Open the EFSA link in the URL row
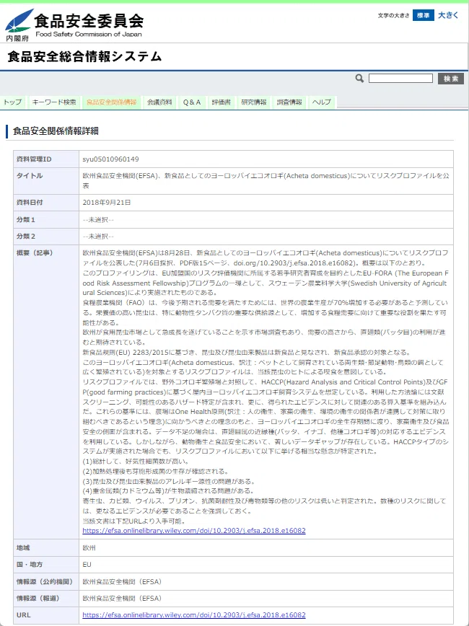This screenshot has width=469, height=626. [x=194, y=614]
